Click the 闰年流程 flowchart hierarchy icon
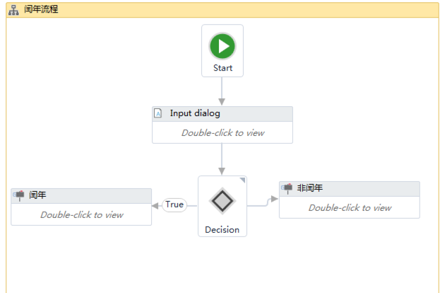Image resolution: width=440 pixels, height=293 pixels. click(x=13, y=9)
